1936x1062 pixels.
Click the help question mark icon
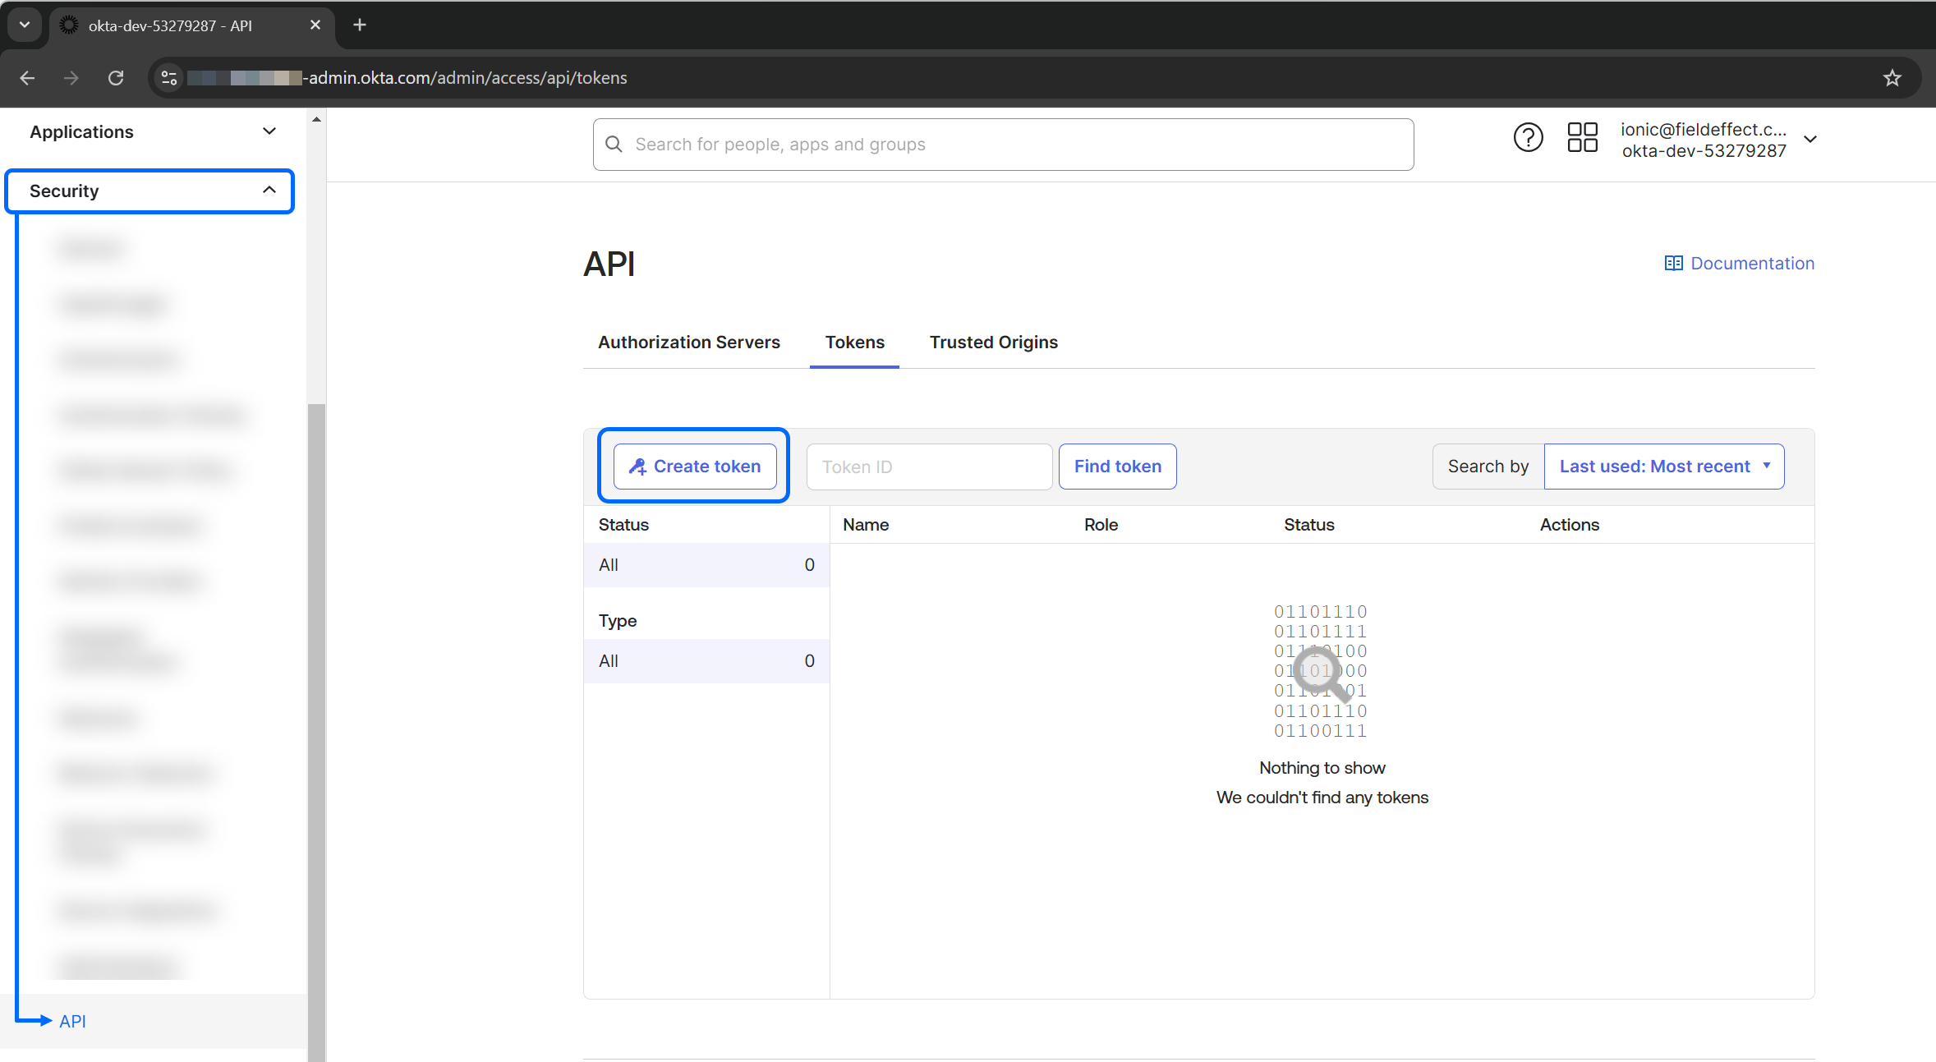tap(1528, 137)
